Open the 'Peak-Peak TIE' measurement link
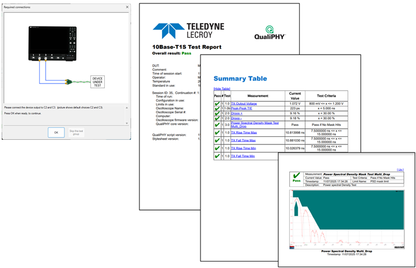 (x=241, y=108)
